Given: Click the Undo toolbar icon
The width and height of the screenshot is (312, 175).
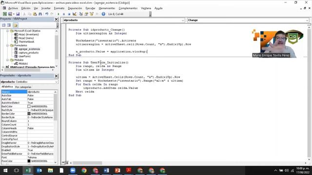Looking at the screenshot, I should pyautogui.click(x=47, y=14).
